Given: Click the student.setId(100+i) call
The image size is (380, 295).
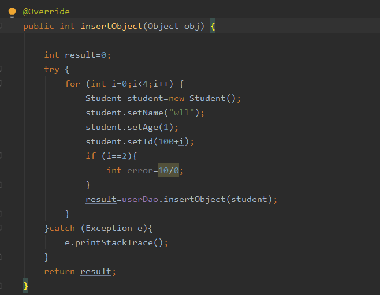Looking at the screenshot, I should point(140,141).
